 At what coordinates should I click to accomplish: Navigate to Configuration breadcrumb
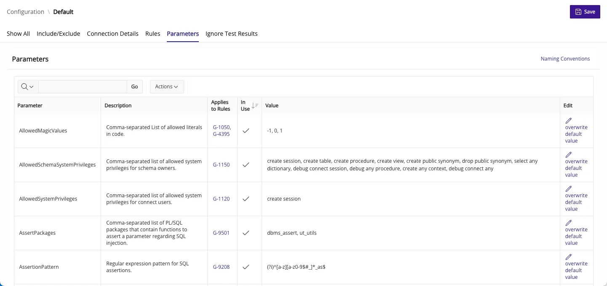(x=25, y=12)
